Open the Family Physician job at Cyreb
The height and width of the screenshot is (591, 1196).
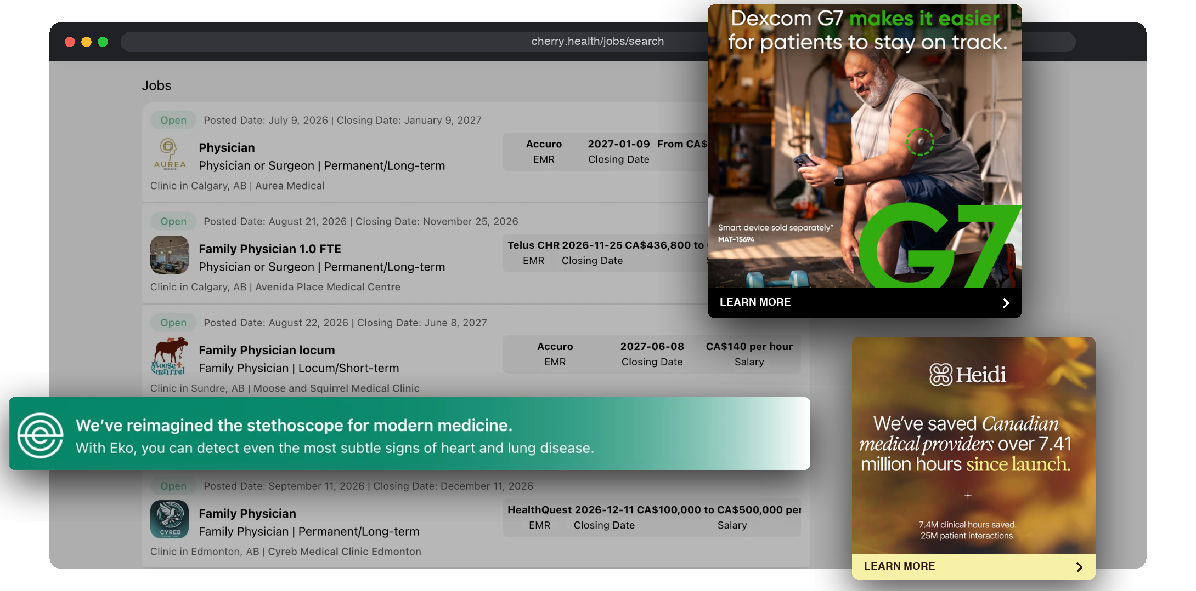[x=247, y=513]
